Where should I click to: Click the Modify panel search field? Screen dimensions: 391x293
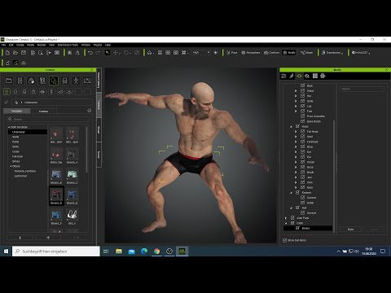pos(362,89)
